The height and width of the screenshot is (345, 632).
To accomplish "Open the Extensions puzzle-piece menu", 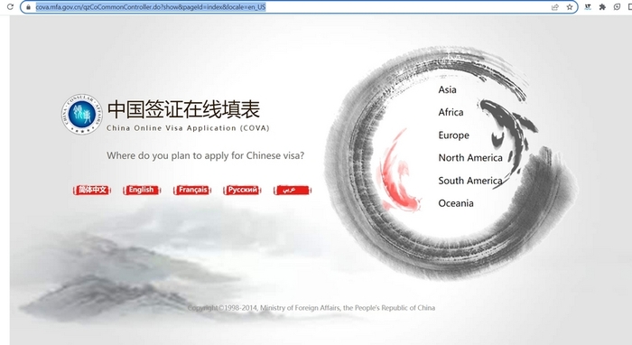I will pyautogui.click(x=602, y=7).
